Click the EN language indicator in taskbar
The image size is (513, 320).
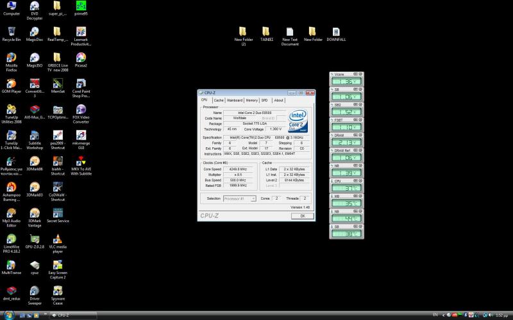pos(435,315)
